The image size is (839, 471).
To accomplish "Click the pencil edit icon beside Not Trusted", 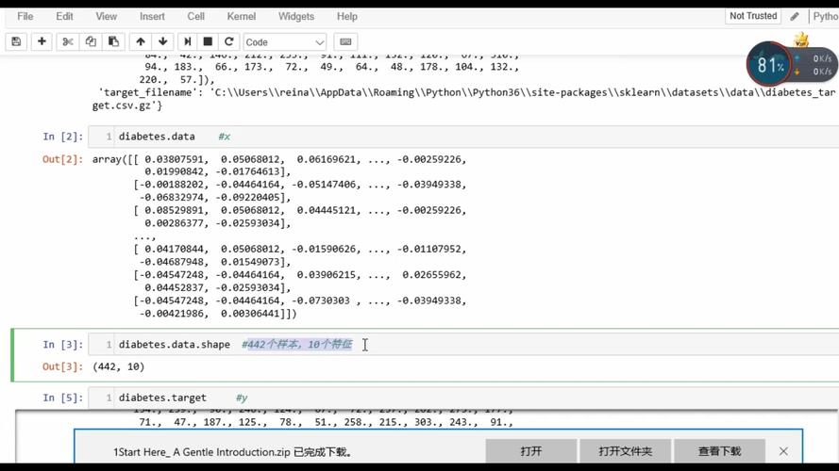I will (795, 16).
